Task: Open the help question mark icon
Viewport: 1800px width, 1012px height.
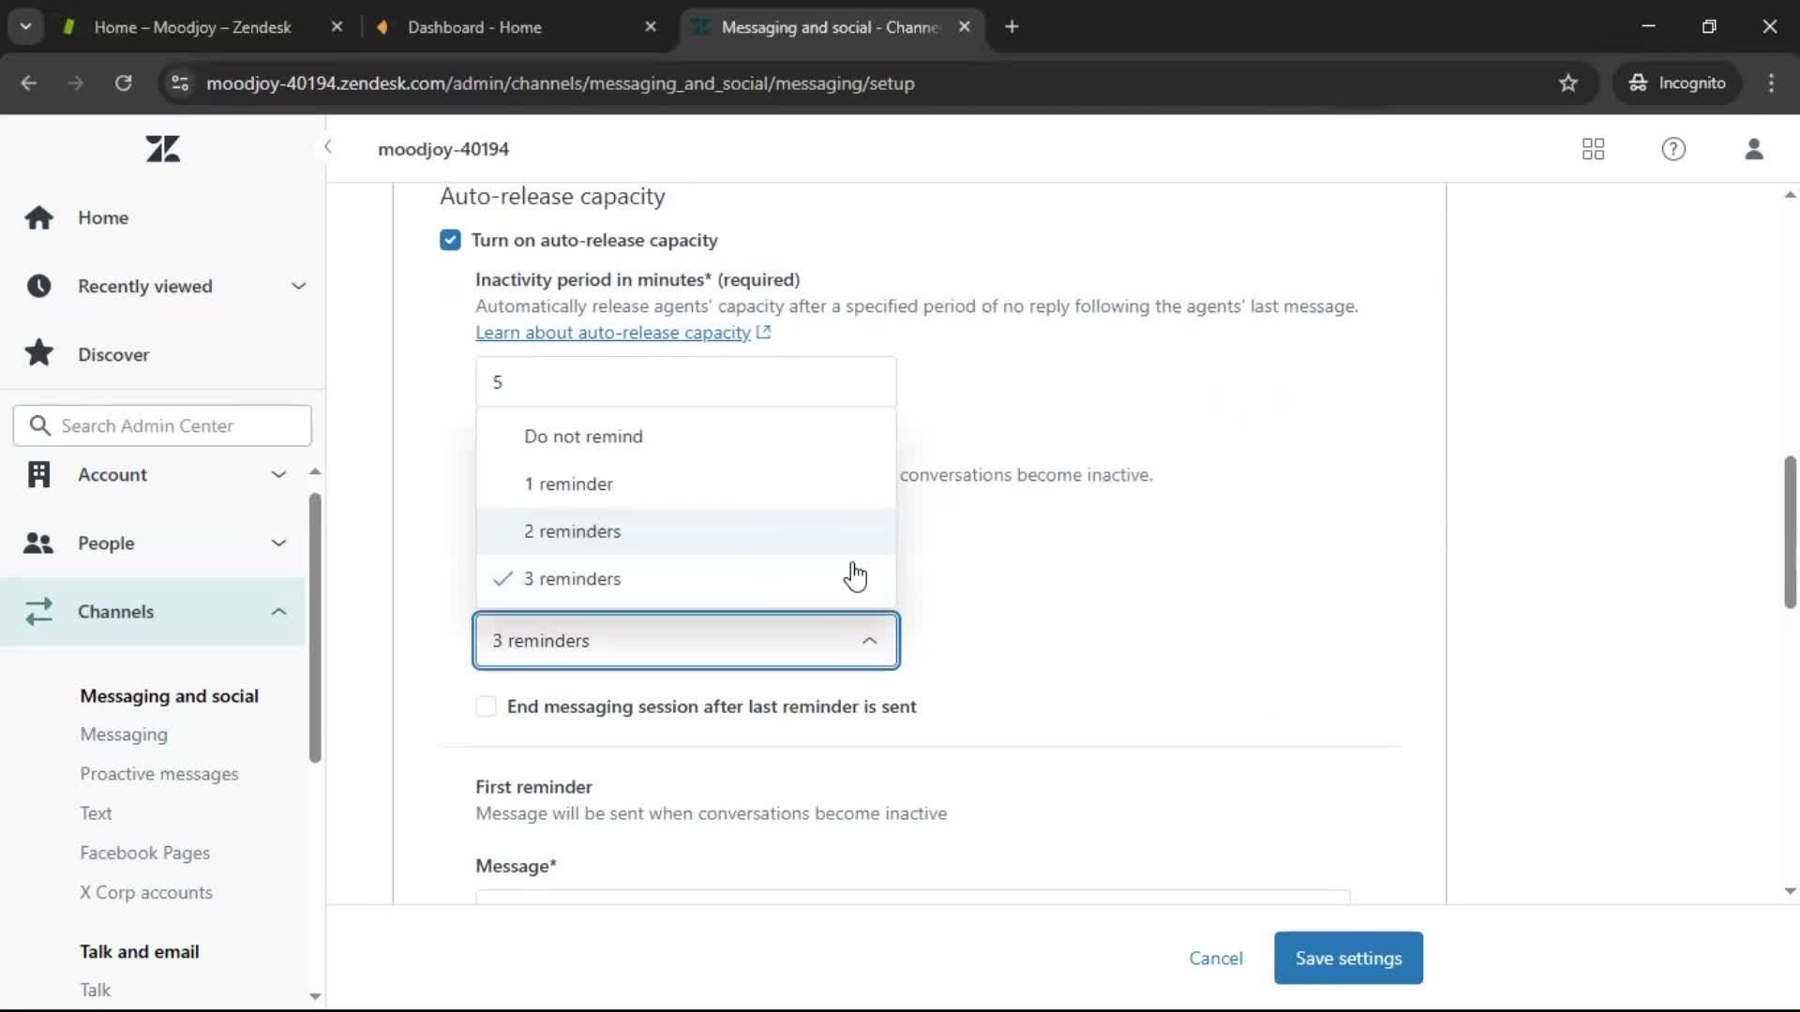Action: pyautogui.click(x=1673, y=149)
